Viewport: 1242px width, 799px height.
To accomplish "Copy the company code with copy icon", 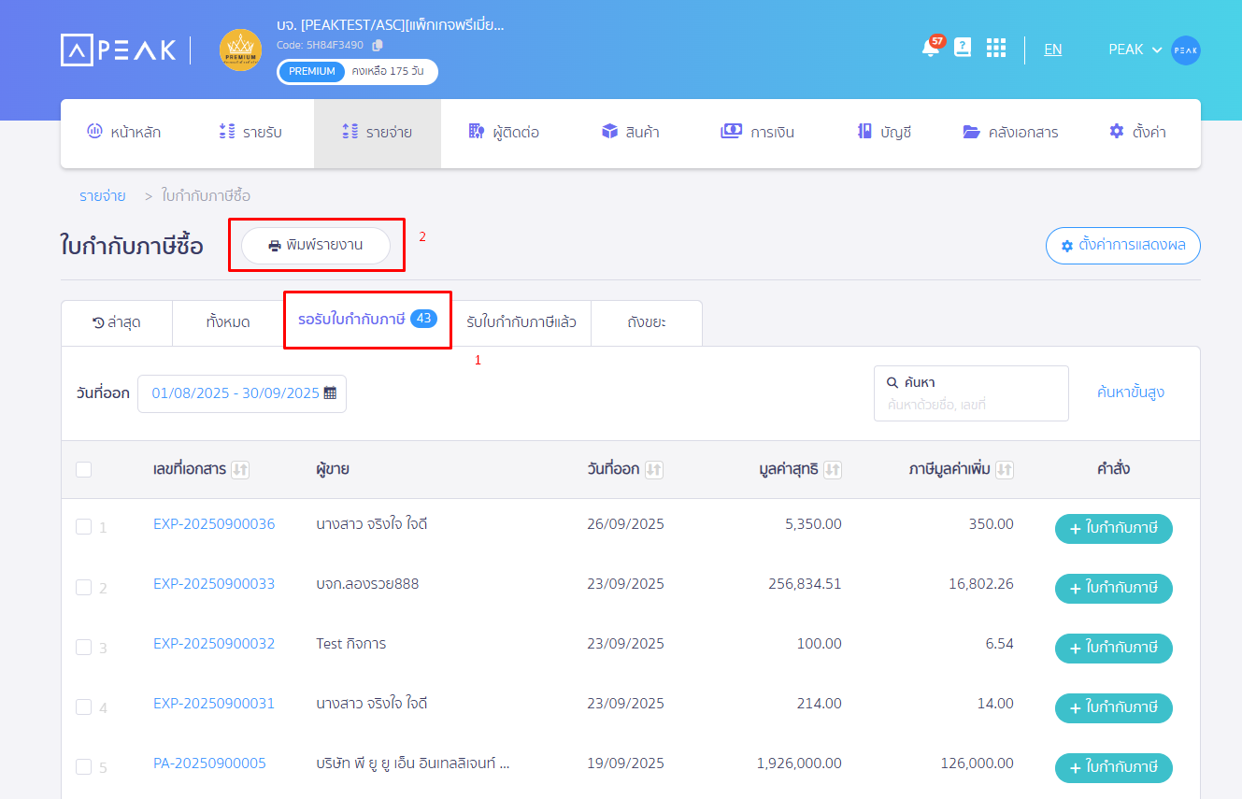I will tap(378, 45).
